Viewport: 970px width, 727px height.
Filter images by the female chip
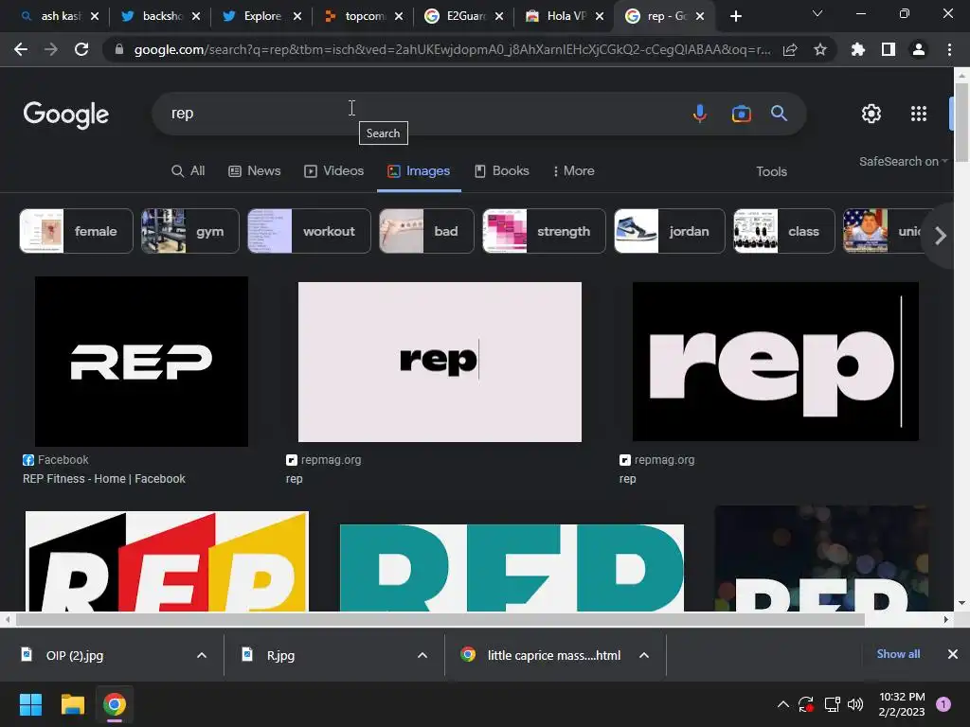click(x=76, y=231)
